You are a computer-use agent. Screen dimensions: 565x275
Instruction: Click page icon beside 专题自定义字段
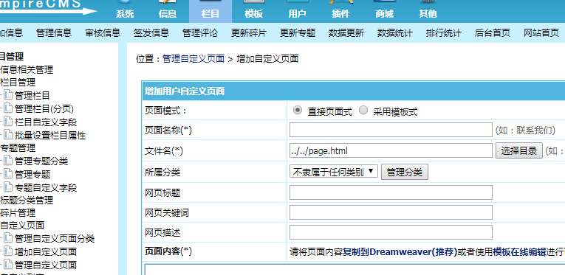(8, 187)
